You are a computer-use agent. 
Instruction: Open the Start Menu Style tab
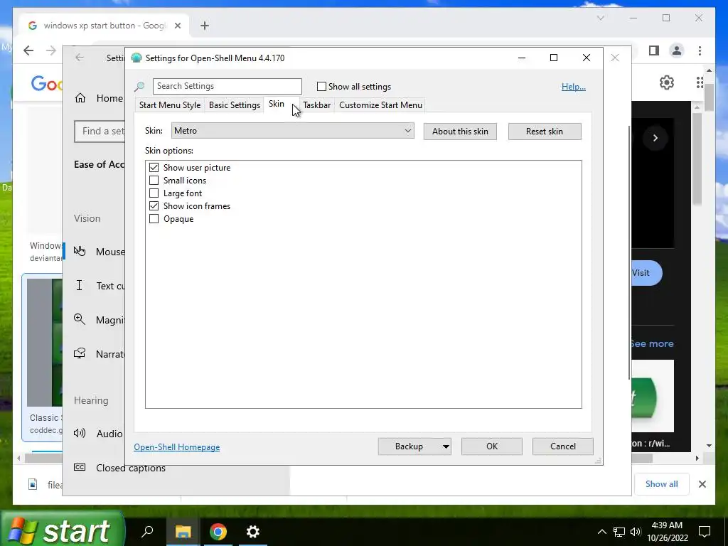point(170,105)
